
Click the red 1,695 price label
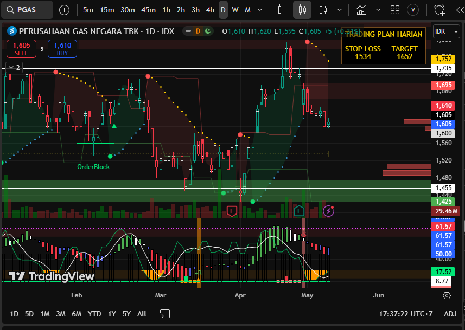pos(443,85)
